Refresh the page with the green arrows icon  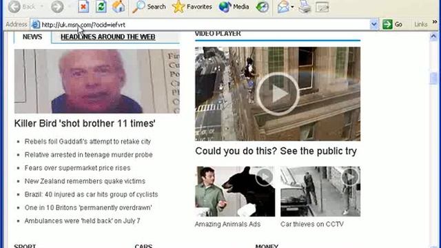tap(101, 6)
